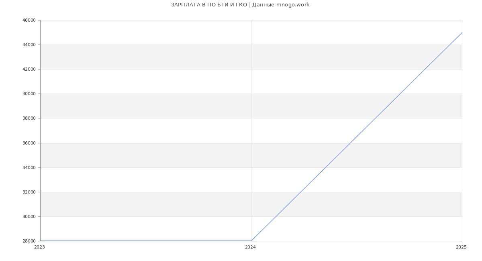
Task: Click the 2025 x-axis label
Action: click(461, 247)
